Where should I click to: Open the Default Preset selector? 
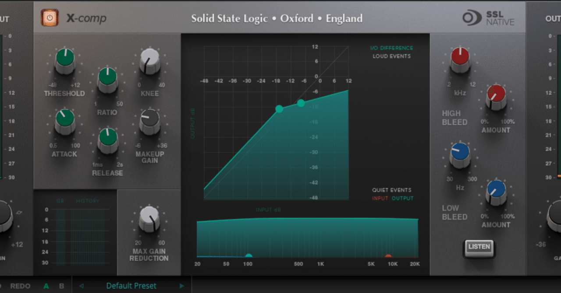pyautogui.click(x=131, y=286)
